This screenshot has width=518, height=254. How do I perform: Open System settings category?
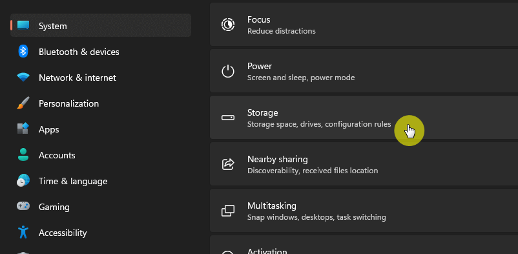coord(101,25)
